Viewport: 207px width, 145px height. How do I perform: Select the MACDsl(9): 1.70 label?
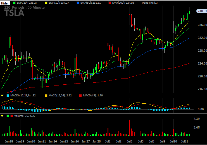tap(93, 96)
